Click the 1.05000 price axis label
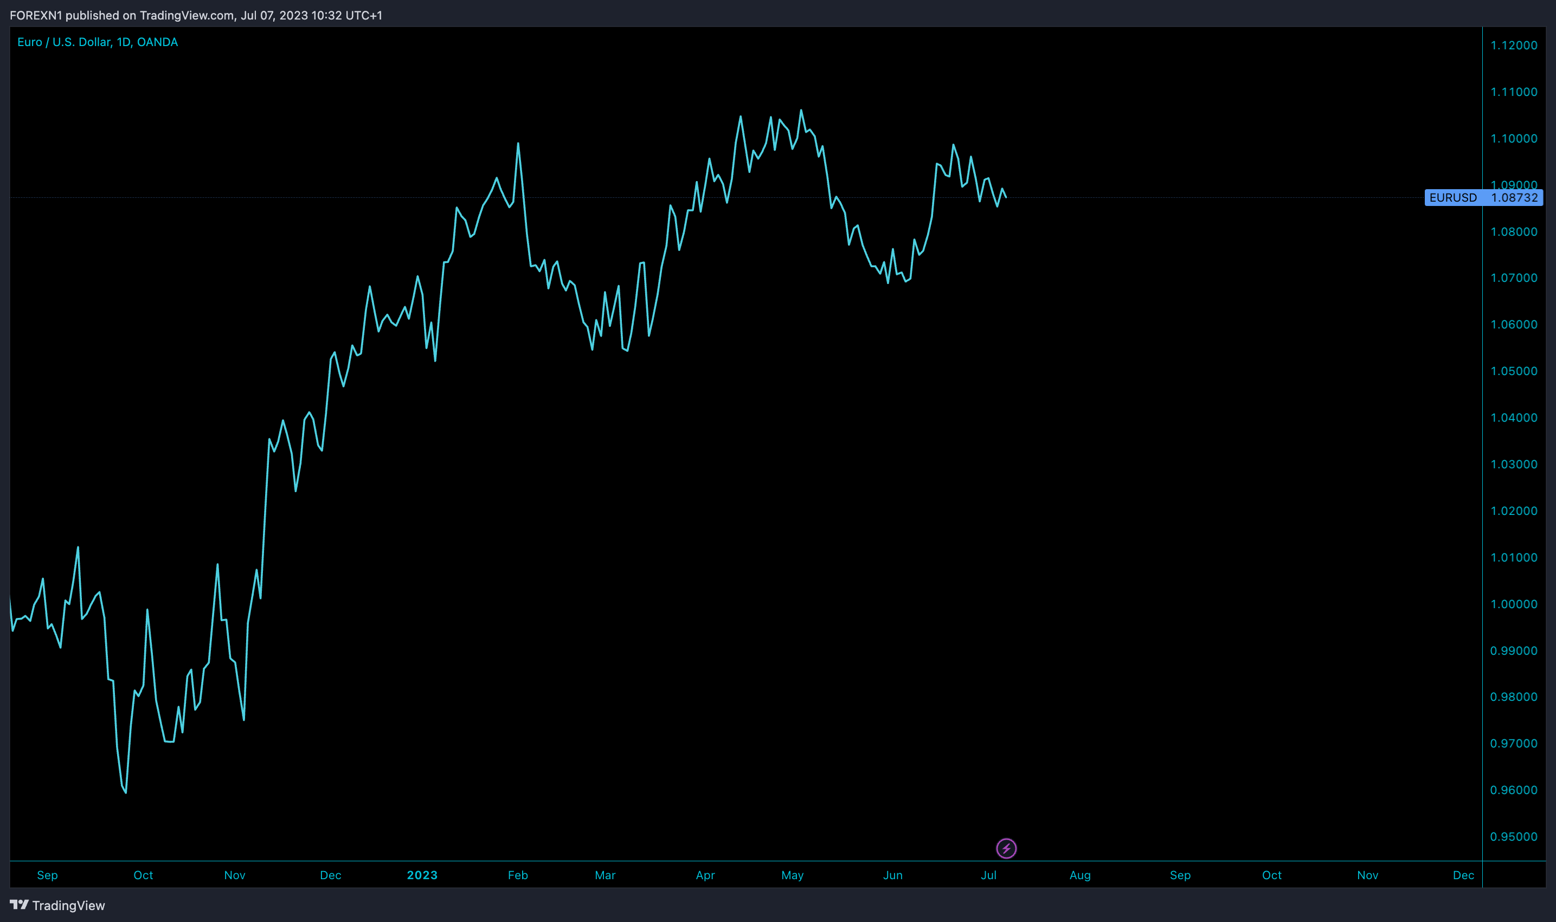This screenshot has height=922, width=1556. click(x=1514, y=371)
